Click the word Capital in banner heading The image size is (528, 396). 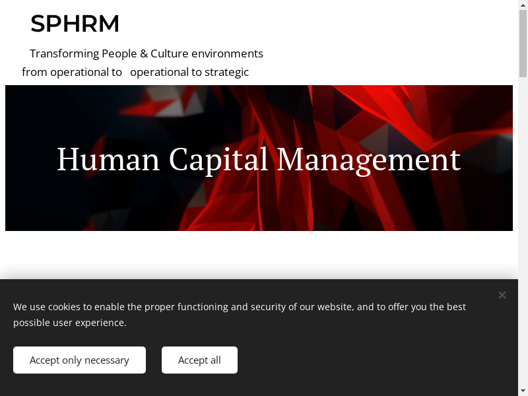pyautogui.click(x=218, y=160)
